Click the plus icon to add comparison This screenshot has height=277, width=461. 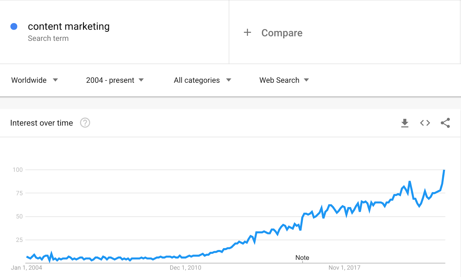coord(247,32)
